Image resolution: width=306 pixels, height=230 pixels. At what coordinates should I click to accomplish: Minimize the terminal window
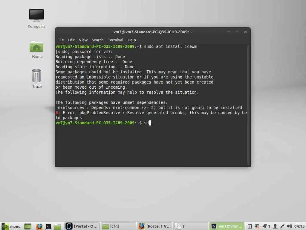coord(229,32)
